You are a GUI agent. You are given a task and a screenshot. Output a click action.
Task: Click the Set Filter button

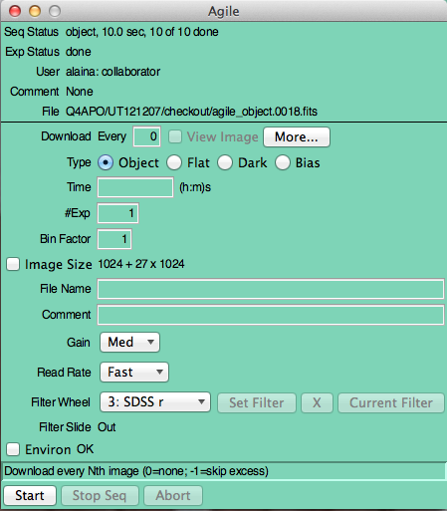[257, 403]
